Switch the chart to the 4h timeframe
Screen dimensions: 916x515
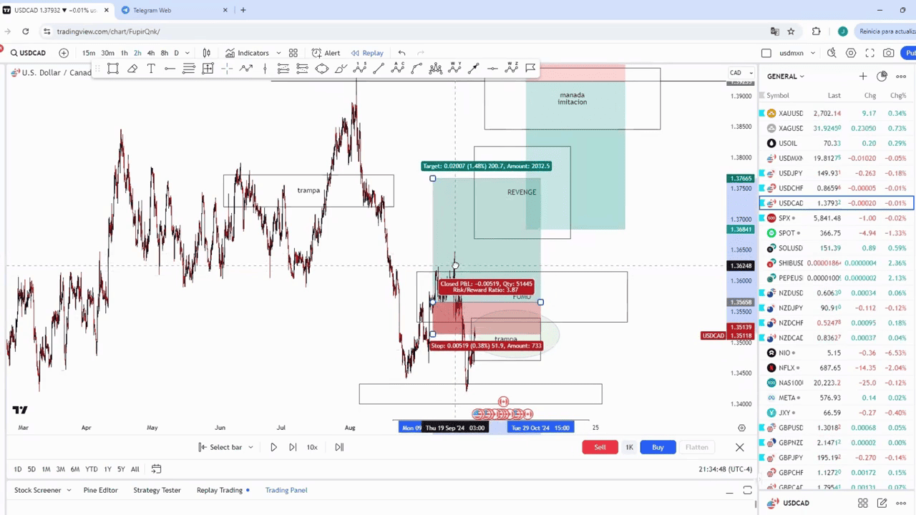(150, 53)
